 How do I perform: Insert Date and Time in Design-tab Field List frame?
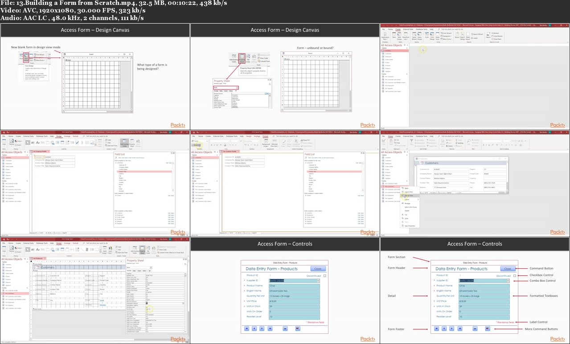(x=111, y=146)
